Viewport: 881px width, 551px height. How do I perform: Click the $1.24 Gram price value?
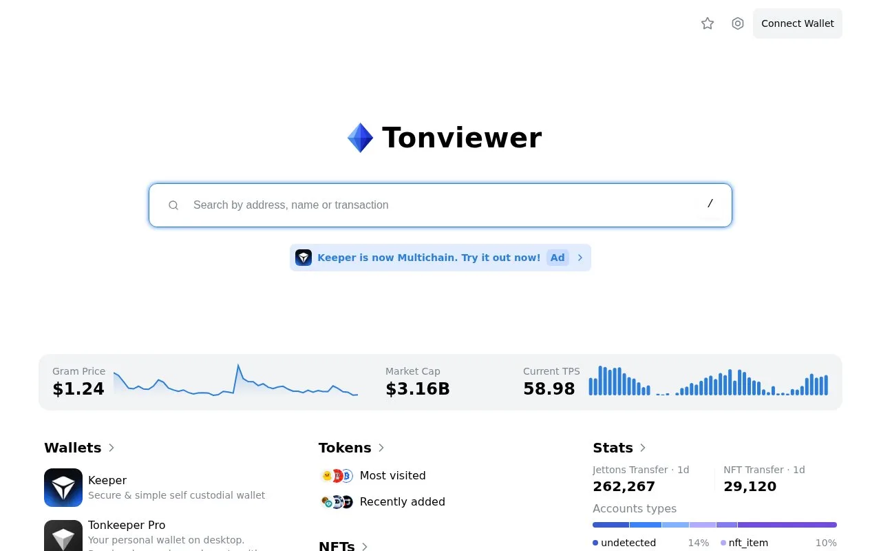(x=78, y=388)
